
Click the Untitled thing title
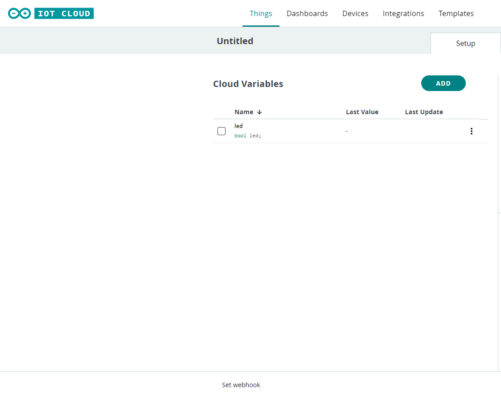click(235, 41)
